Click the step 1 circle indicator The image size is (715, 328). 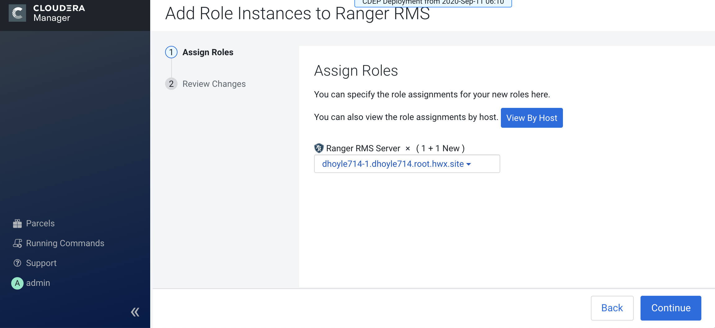171,52
